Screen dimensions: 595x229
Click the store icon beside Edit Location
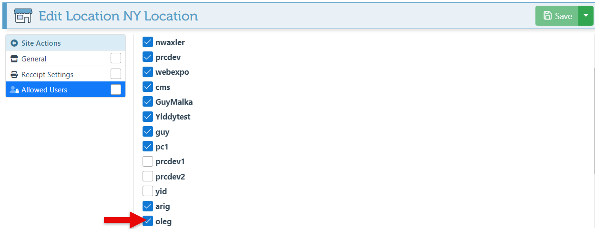[22, 16]
